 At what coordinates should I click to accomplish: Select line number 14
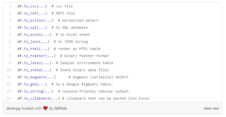pyautogui.click(x=9, y=98)
